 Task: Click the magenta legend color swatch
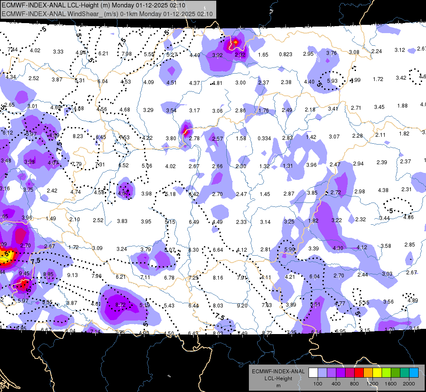pyautogui.click(x=350, y=373)
